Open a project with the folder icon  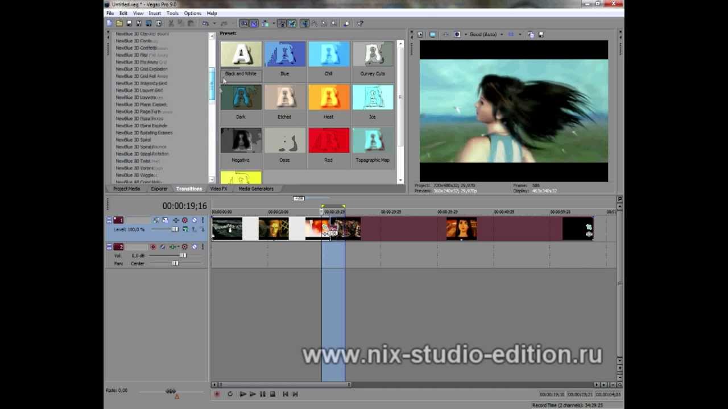point(119,23)
